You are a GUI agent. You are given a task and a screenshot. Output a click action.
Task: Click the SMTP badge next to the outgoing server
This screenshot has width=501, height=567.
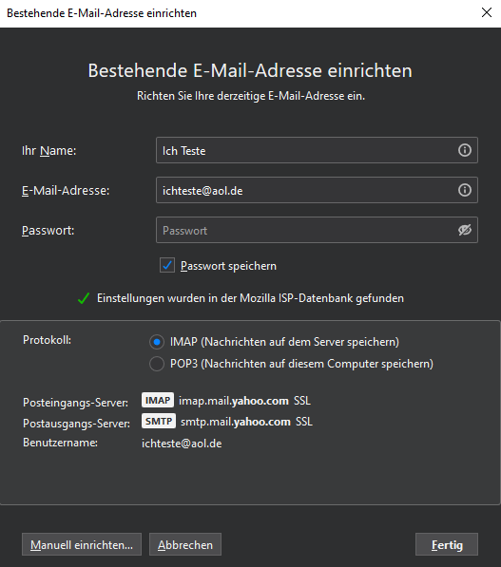(x=159, y=422)
